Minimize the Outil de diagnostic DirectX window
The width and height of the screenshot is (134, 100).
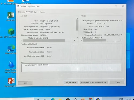point(109,6)
